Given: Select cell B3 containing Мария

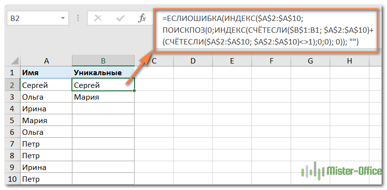Looking at the screenshot, I should point(103,97).
